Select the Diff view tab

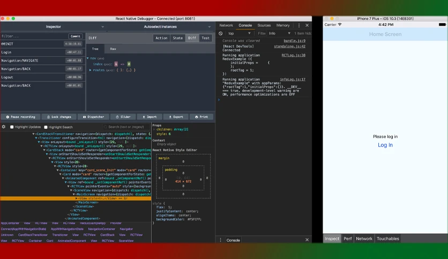pos(192,38)
